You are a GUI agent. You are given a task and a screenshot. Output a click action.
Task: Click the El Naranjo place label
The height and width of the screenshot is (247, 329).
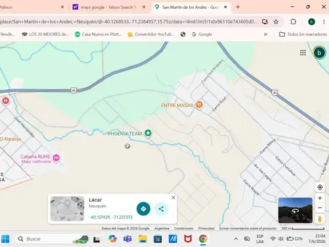(x=10, y=139)
